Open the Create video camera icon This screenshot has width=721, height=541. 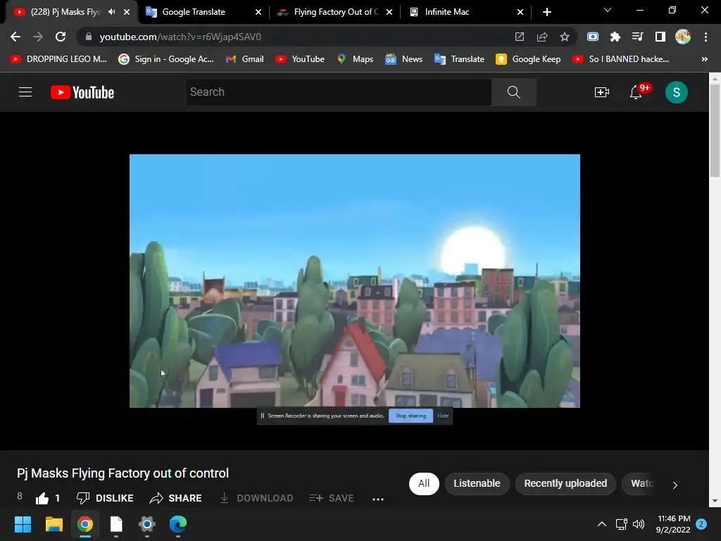click(601, 92)
